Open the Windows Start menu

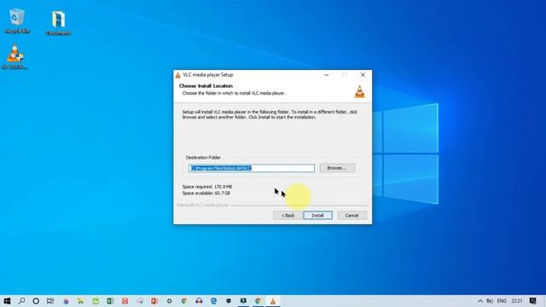7,301
